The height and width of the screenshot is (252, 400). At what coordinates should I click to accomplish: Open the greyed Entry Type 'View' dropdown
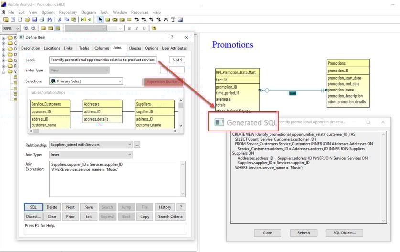107,70
